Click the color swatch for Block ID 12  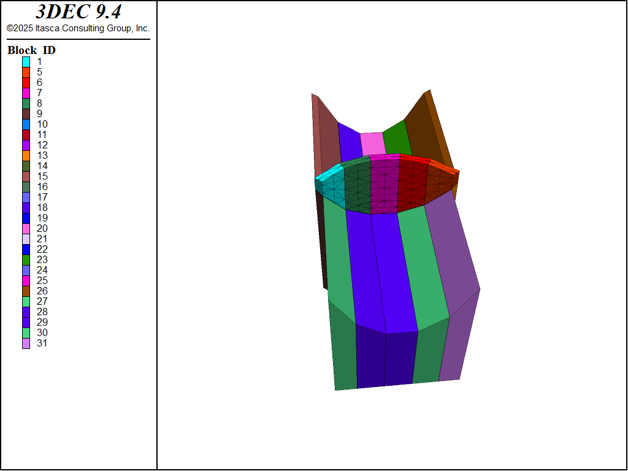coord(26,145)
